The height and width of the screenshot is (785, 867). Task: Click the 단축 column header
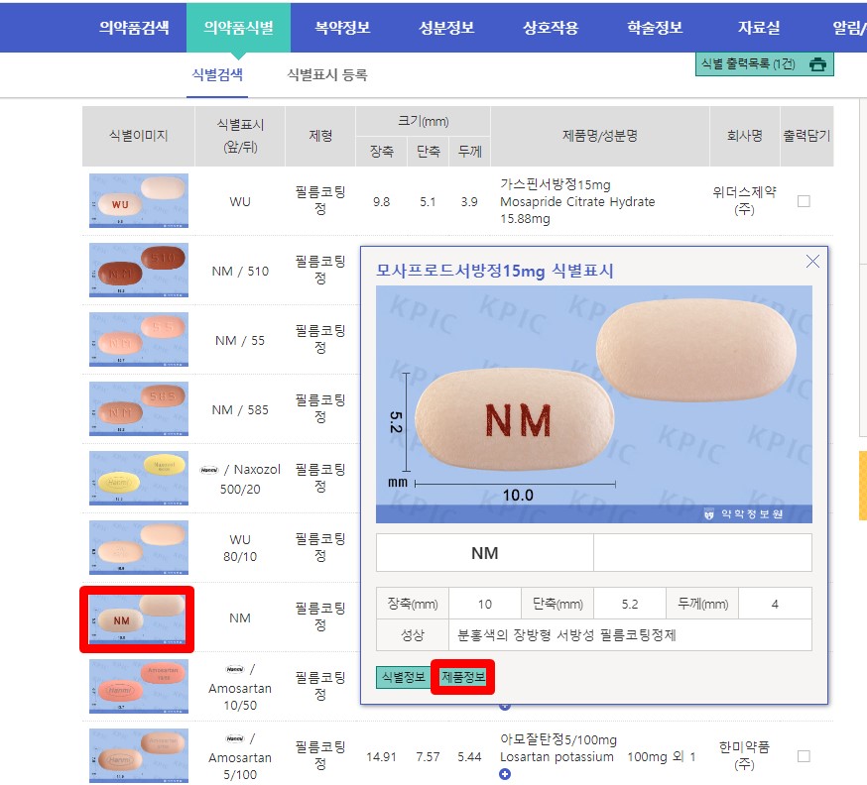428,151
